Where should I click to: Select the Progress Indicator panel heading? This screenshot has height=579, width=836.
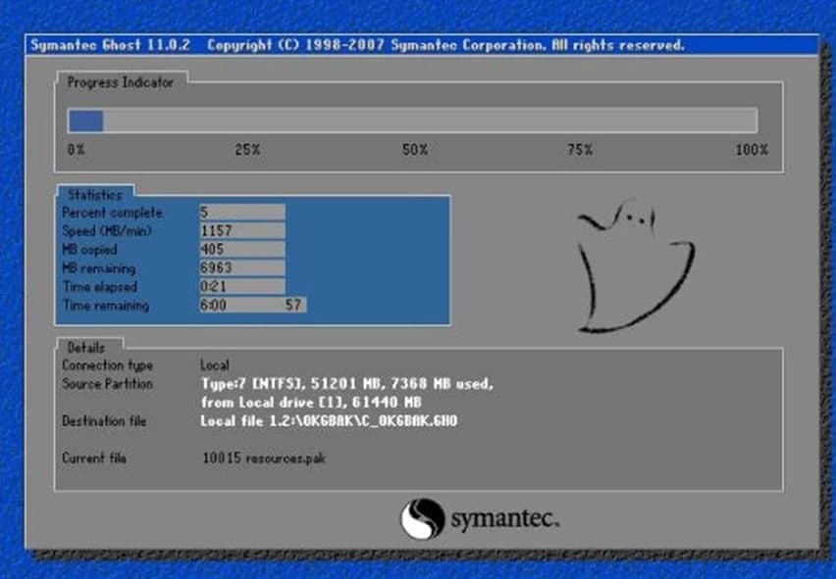(x=120, y=83)
